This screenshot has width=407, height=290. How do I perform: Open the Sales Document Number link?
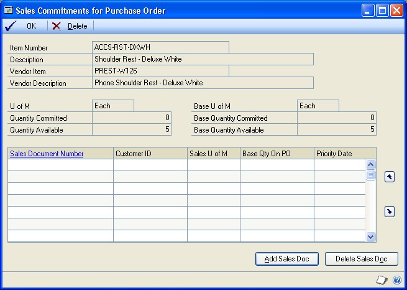pos(47,154)
